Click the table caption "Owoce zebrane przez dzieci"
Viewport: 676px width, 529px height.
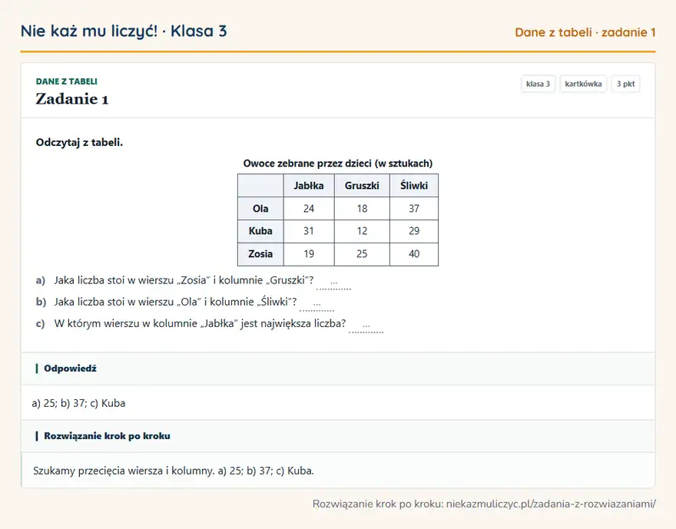[x=338, y=164]
